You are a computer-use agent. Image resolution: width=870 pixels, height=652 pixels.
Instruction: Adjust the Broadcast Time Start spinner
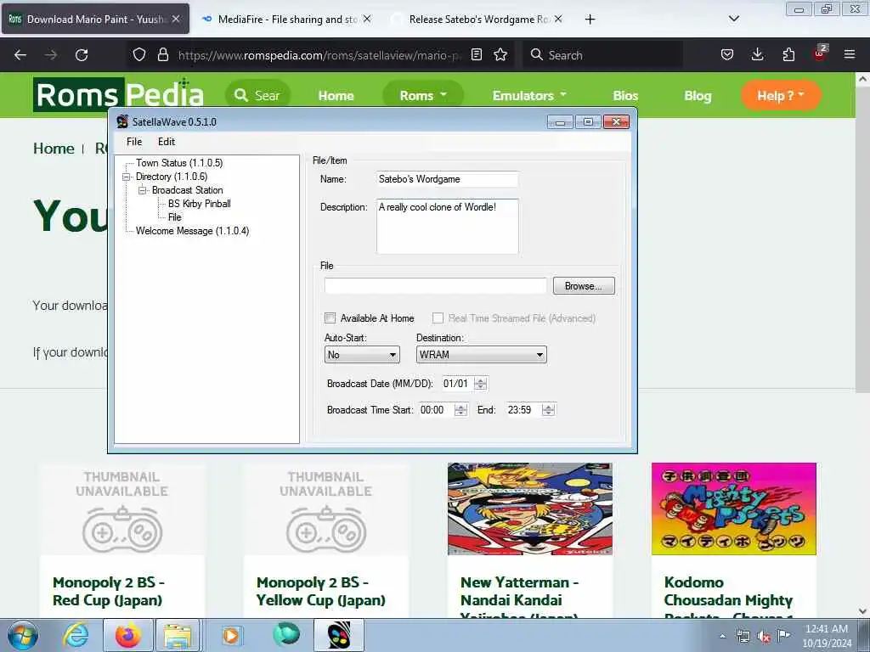[460, 410]
